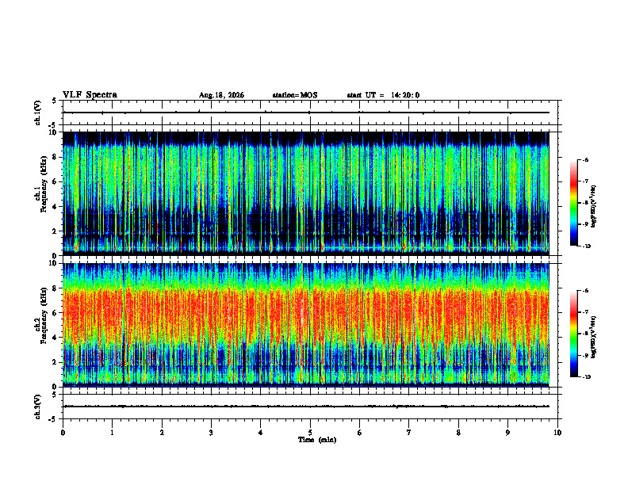Click time-axis tick label '6'

point(360,433)
